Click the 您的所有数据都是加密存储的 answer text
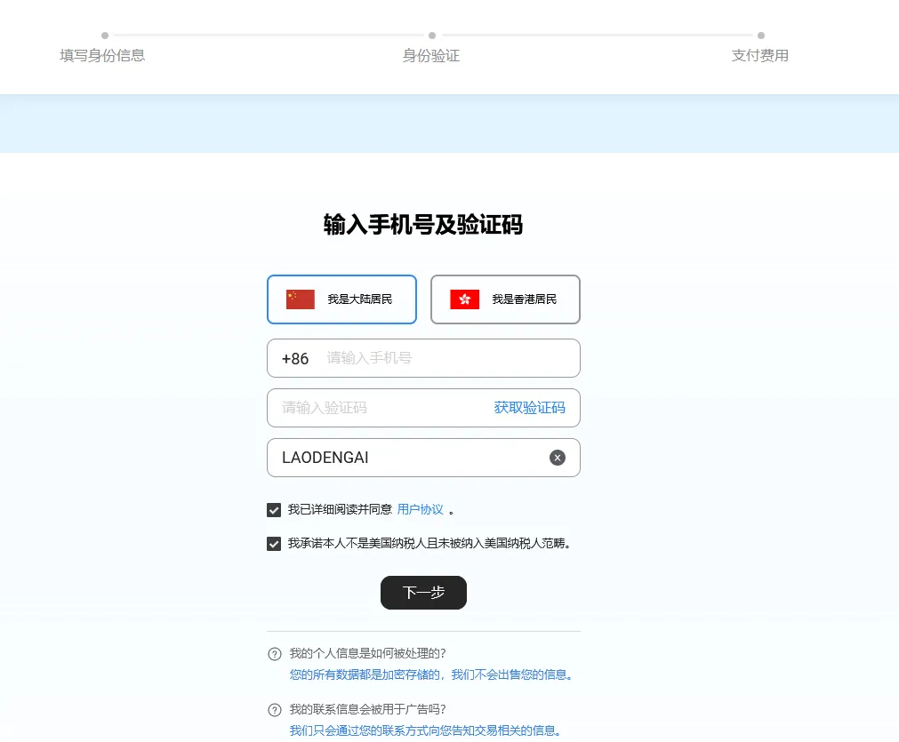The image size is (899, 742). point(431,675)
